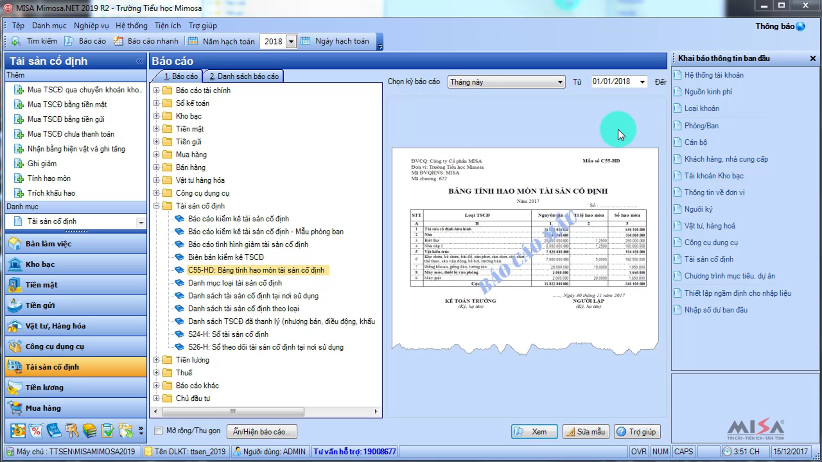Expand the Sổ kế toán folder
Image resolution: width=822 pixels, height=462 pixels.
(157, 103)
